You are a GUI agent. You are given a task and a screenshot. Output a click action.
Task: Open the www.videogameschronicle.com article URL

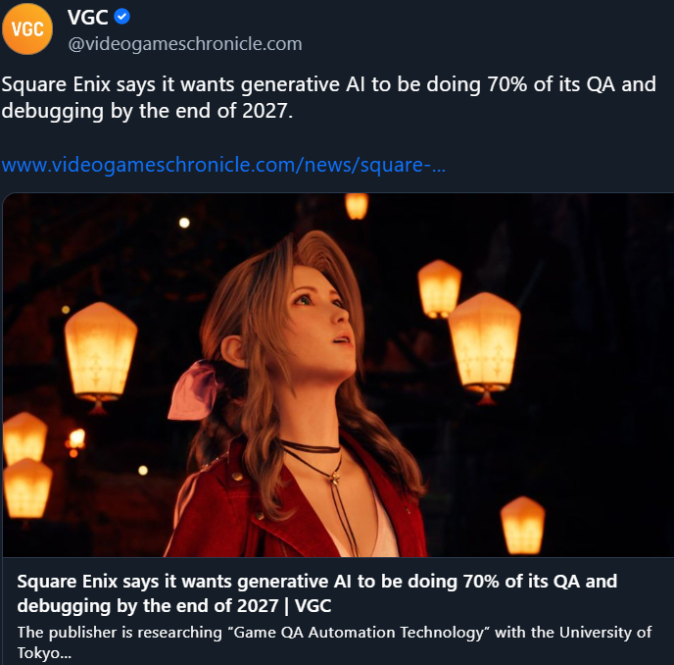[x=223, y=164]
